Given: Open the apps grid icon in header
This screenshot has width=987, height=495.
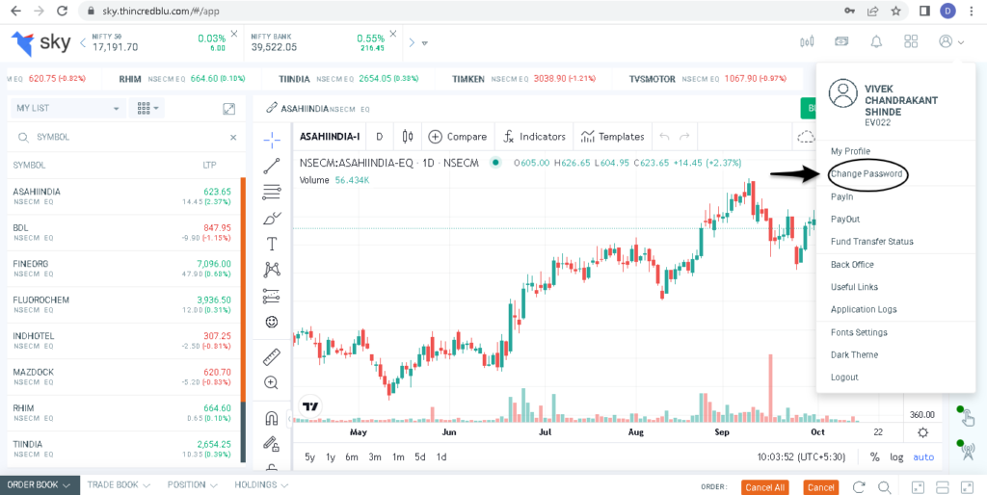Looking at the screenshot, I should click(x=911, y=41).
